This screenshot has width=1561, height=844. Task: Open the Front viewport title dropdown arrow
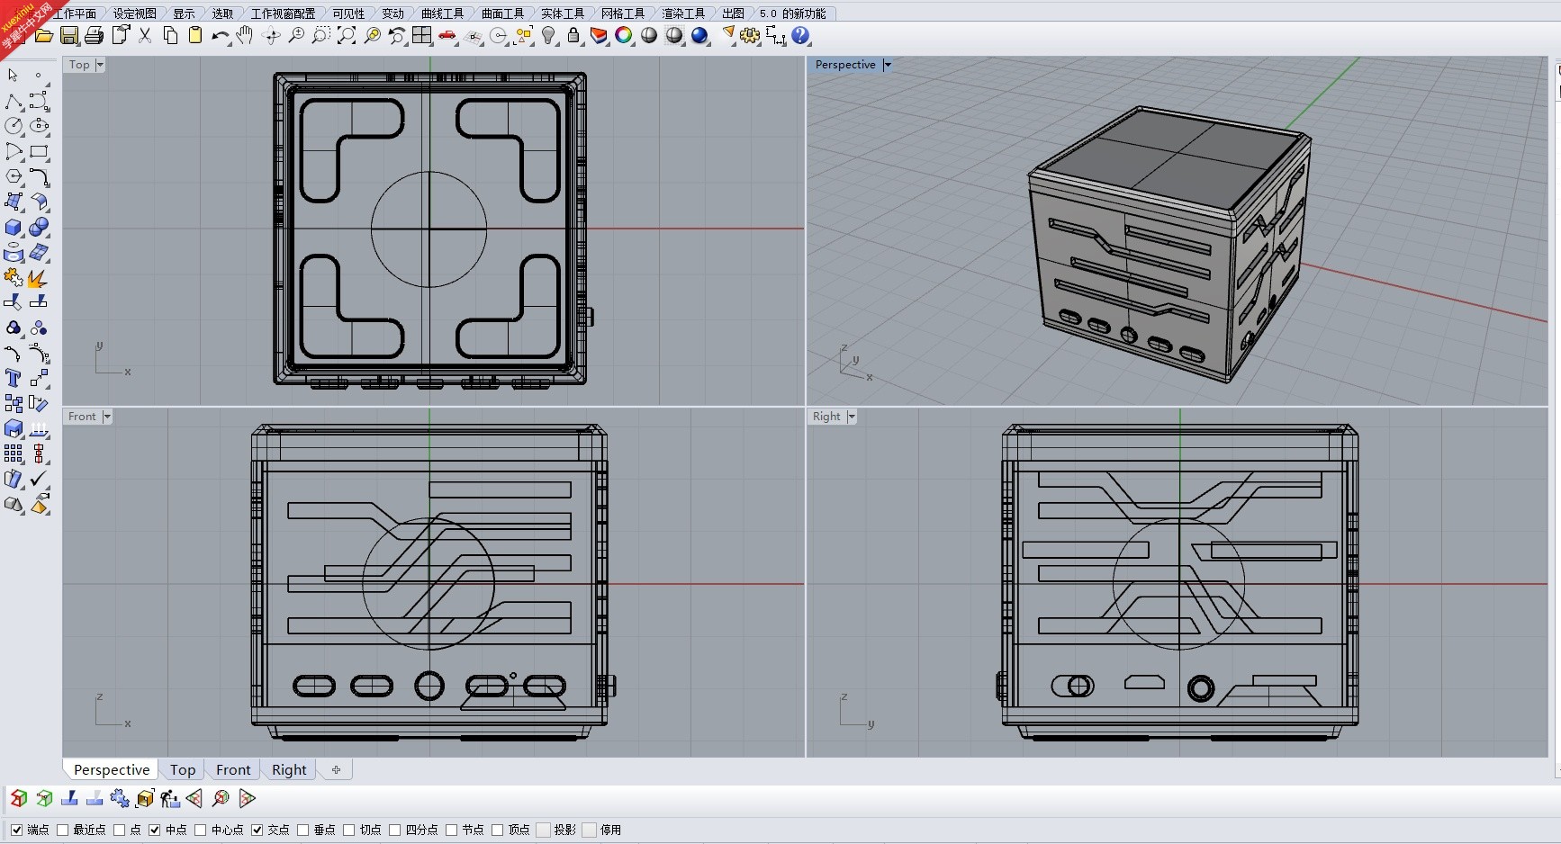pyautogui.click(x=106, y=417)
